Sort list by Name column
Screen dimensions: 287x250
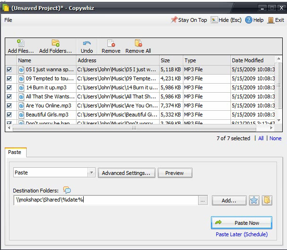click(47, 60)
